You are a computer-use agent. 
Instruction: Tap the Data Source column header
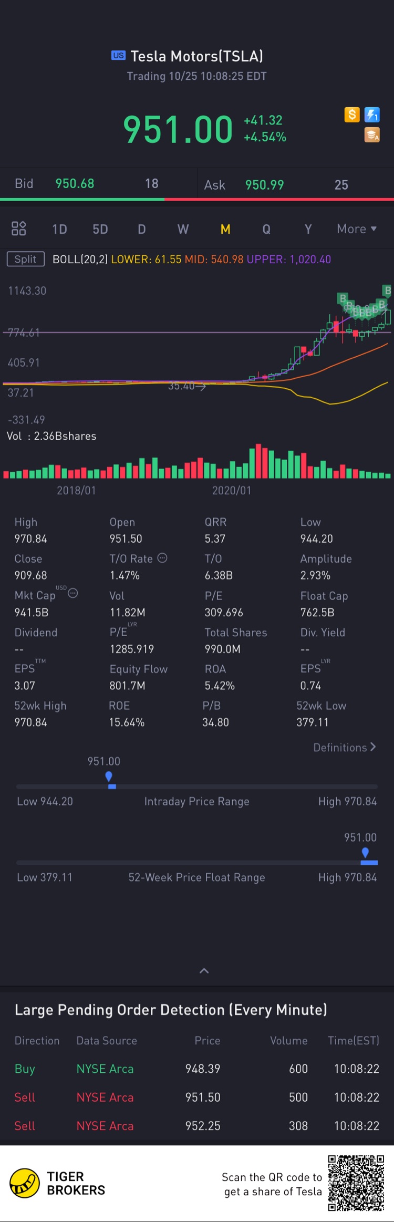tap(107, 1040)
